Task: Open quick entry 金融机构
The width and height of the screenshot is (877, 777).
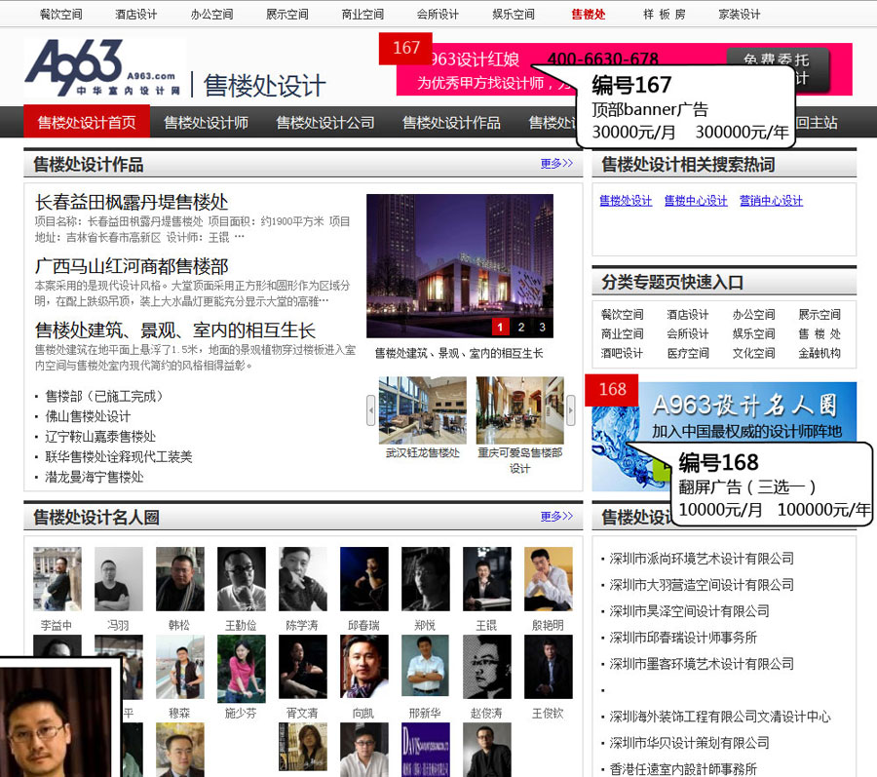Action: [820, 353]
